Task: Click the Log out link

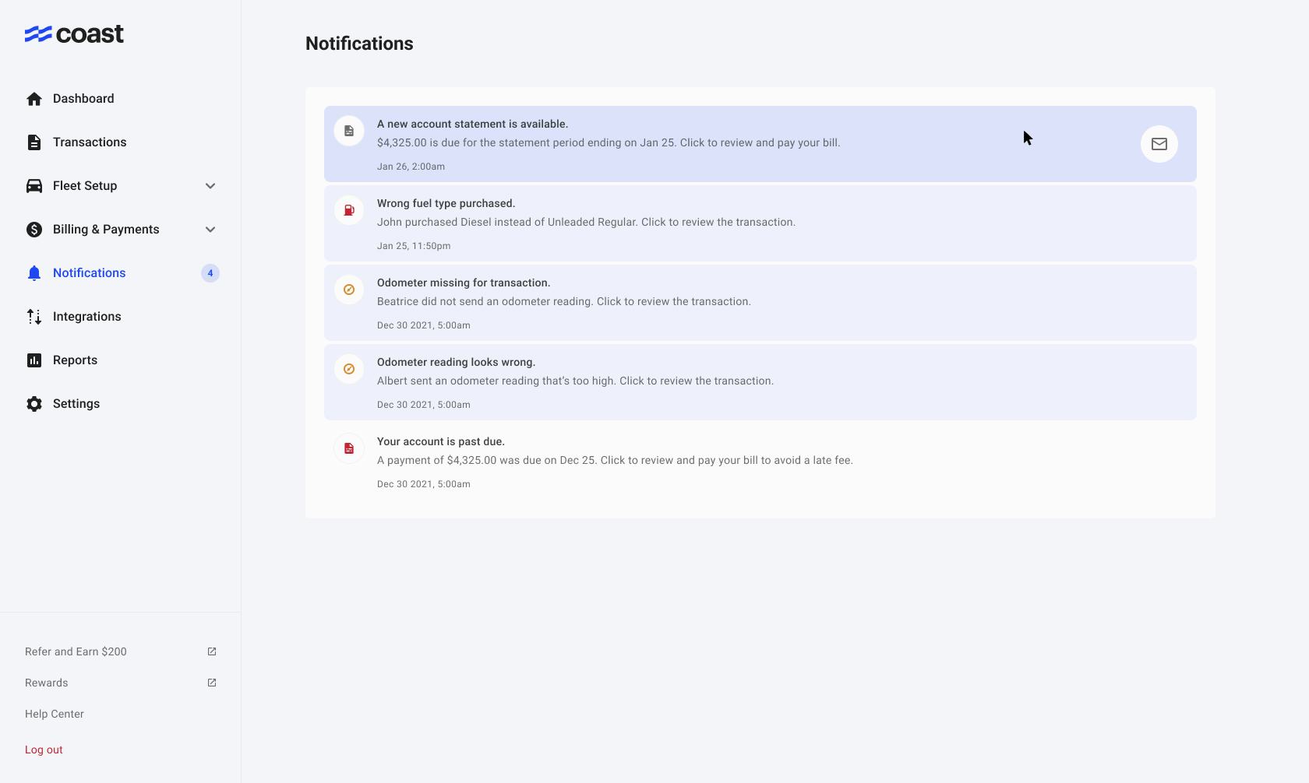Action: 44,749
